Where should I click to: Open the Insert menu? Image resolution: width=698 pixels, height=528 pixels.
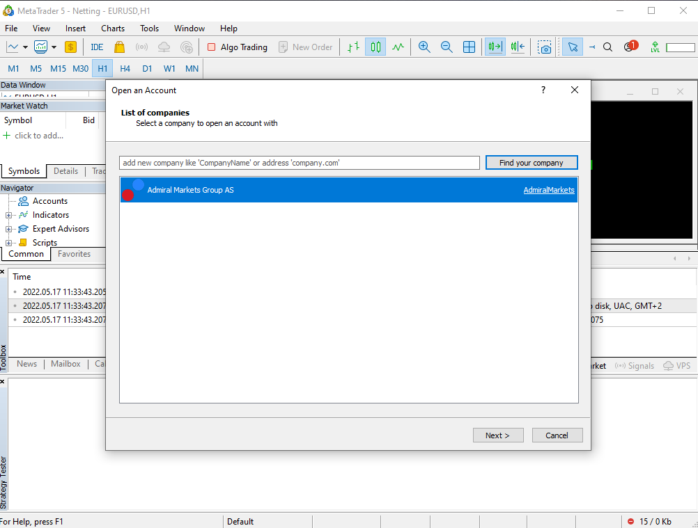(x=75, y=28)
